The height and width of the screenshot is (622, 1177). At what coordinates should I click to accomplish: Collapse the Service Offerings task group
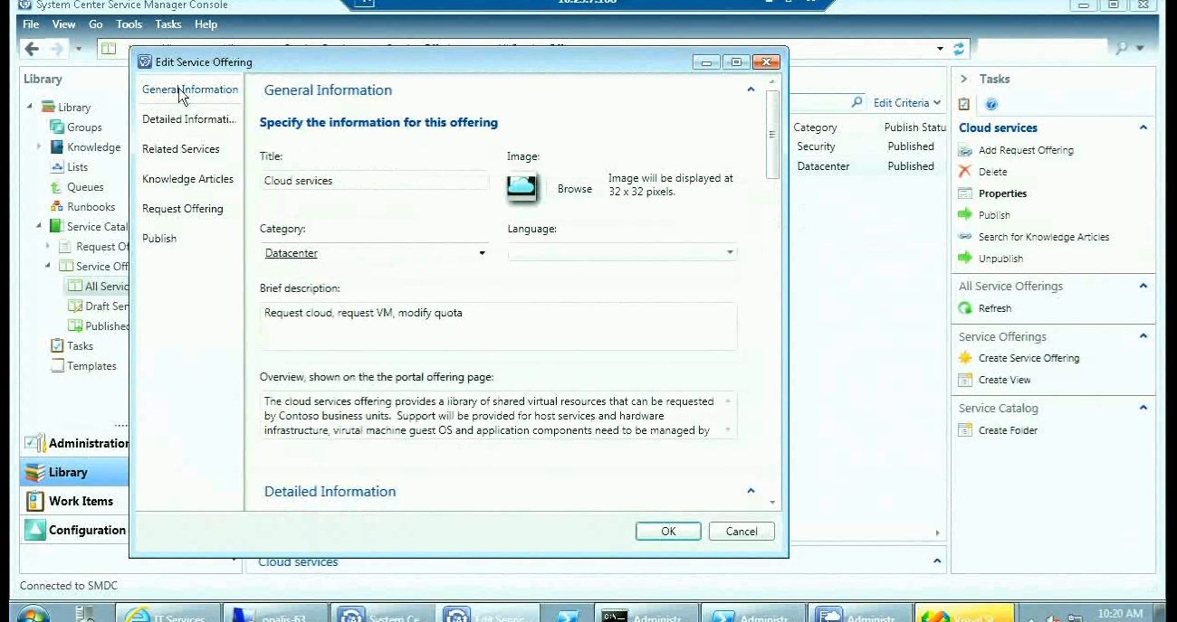pos(1144,336)
